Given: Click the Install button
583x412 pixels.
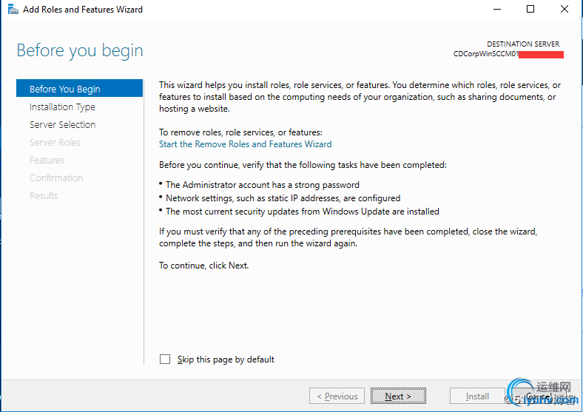Looking at the screenshot, I should (477, 396).
